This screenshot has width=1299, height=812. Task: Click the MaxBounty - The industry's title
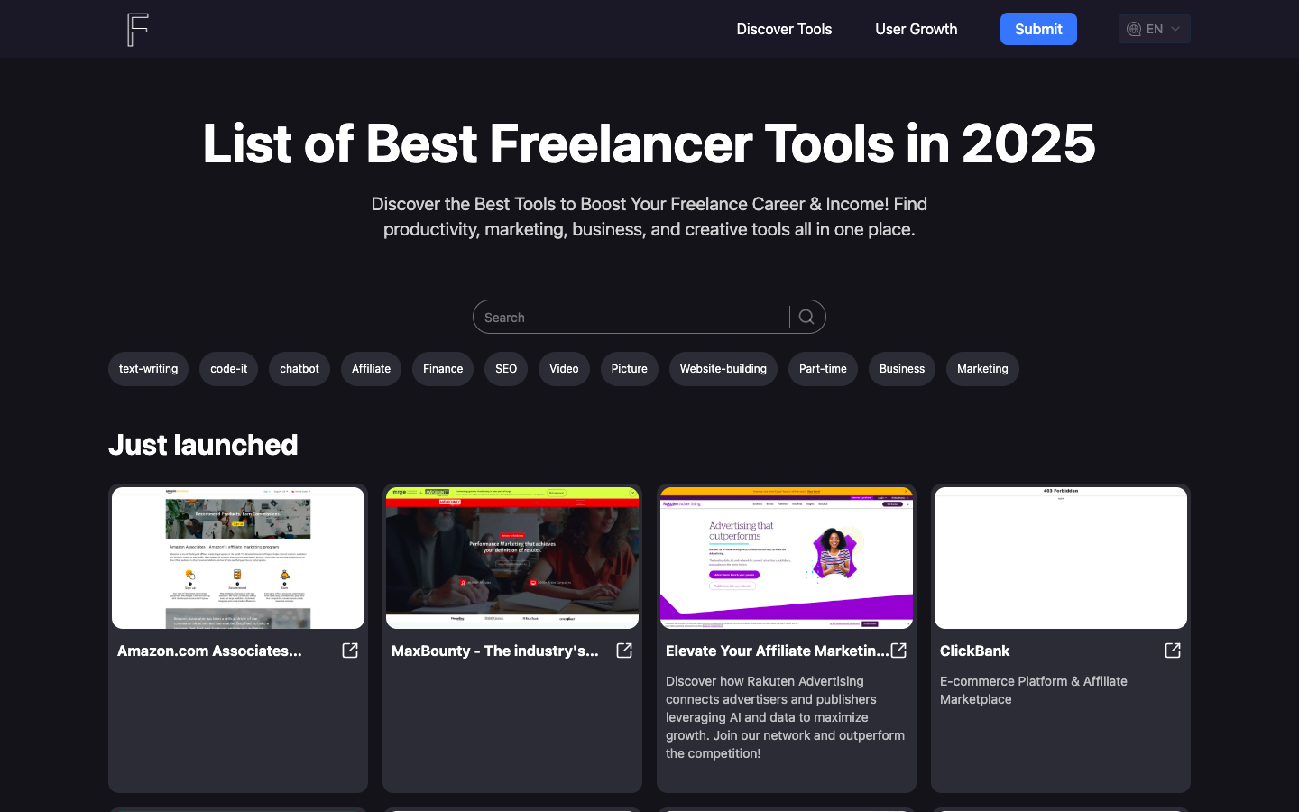(x=494, y=651)
